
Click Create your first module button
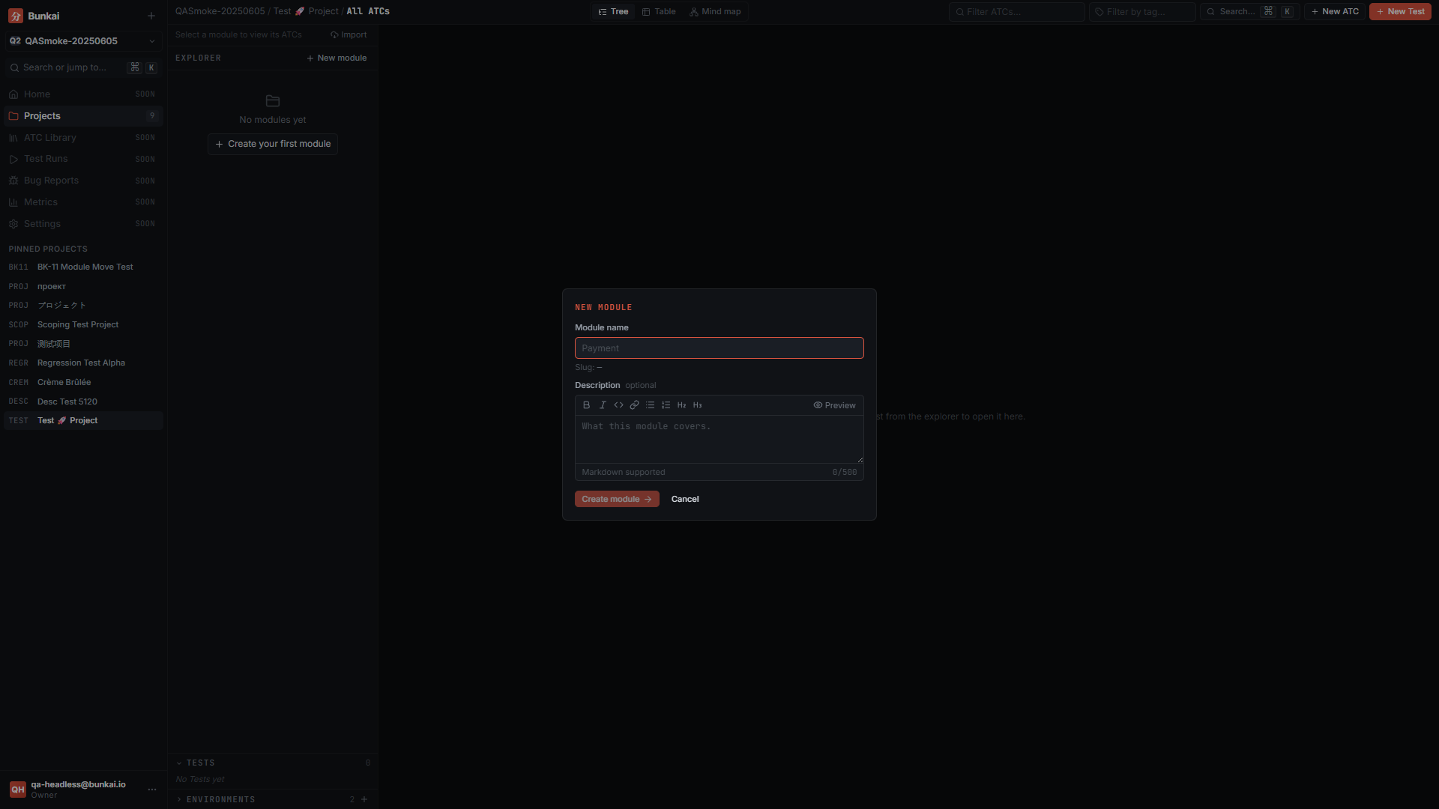point(273,144)
